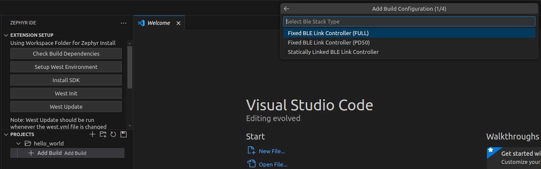The image size is (541, 169).
Task: Click the Walkthroughs heading
Action: coord(513,136)
